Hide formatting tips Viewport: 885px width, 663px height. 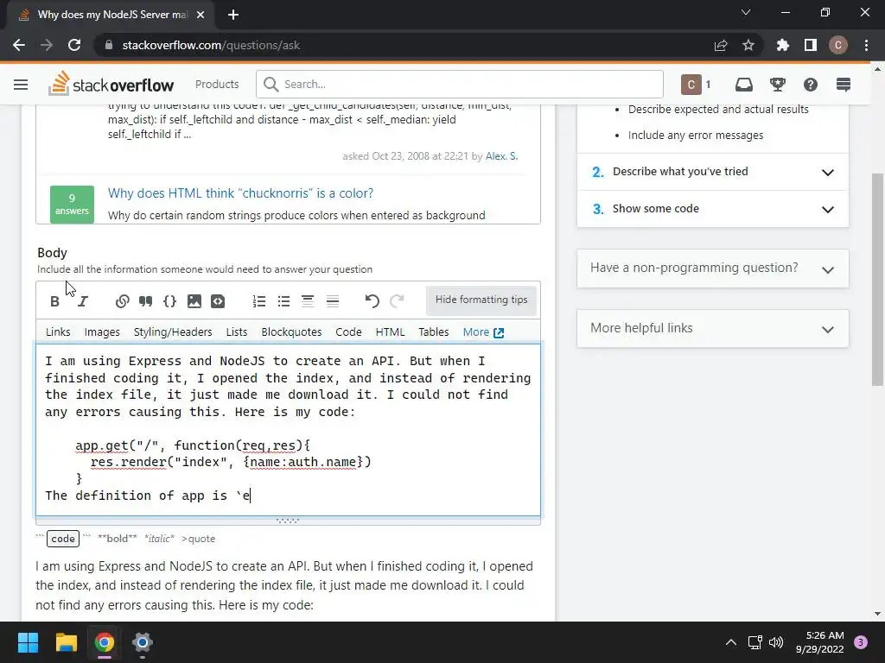coord(481,300)
